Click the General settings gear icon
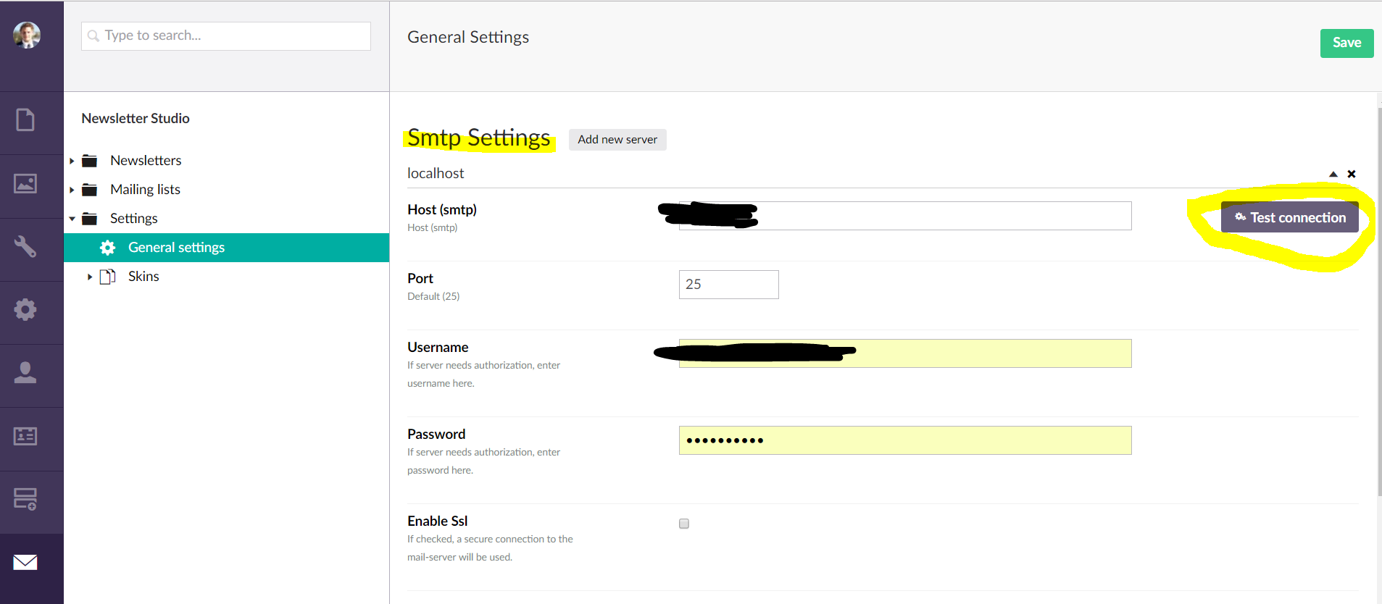 tap(107, 248)
